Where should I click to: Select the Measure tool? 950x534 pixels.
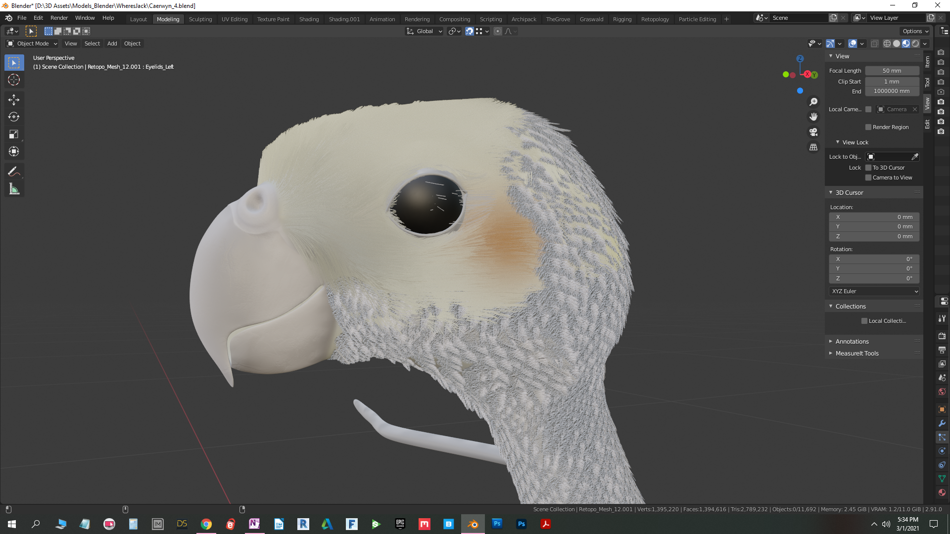pyautogui.click(x=14, y=189)
